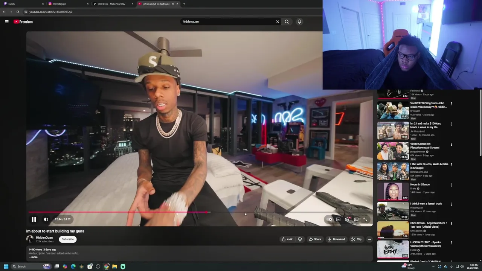
Task: Close the current YouTube tab
Action: pyautogui.click(x=177, y=4)
